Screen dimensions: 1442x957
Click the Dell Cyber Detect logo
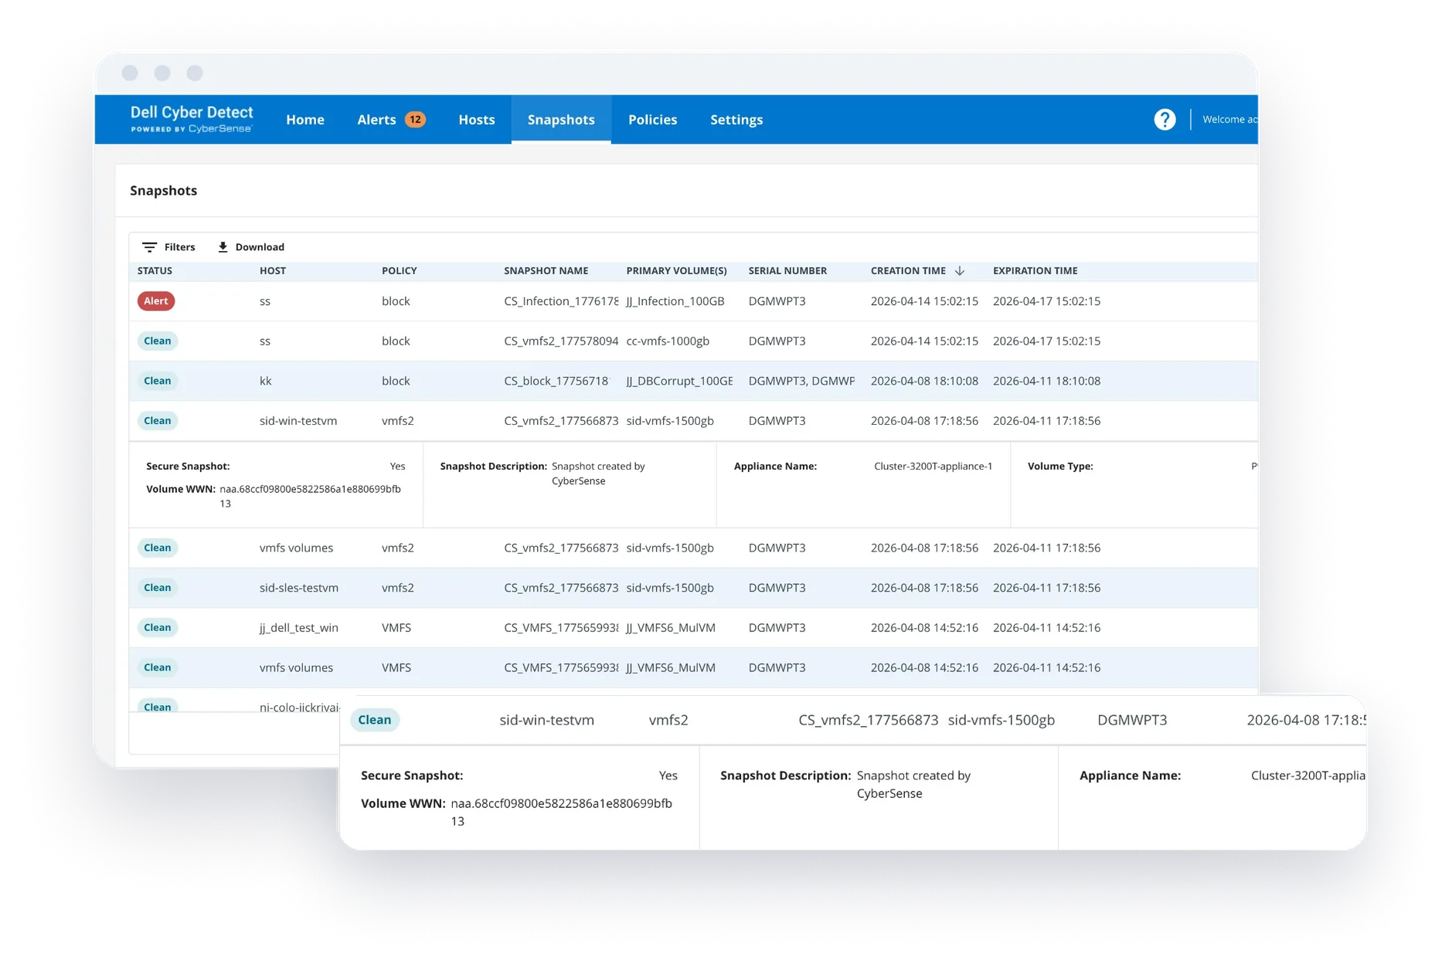pyautogui.click(x=192, y=119)
